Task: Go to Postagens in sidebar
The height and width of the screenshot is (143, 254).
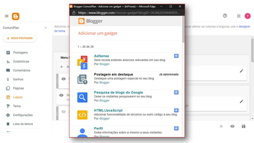Action: tap(20, 52)
